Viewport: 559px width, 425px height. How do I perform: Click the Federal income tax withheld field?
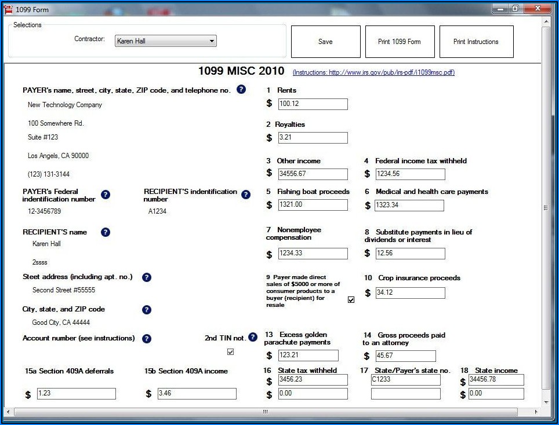410,174
